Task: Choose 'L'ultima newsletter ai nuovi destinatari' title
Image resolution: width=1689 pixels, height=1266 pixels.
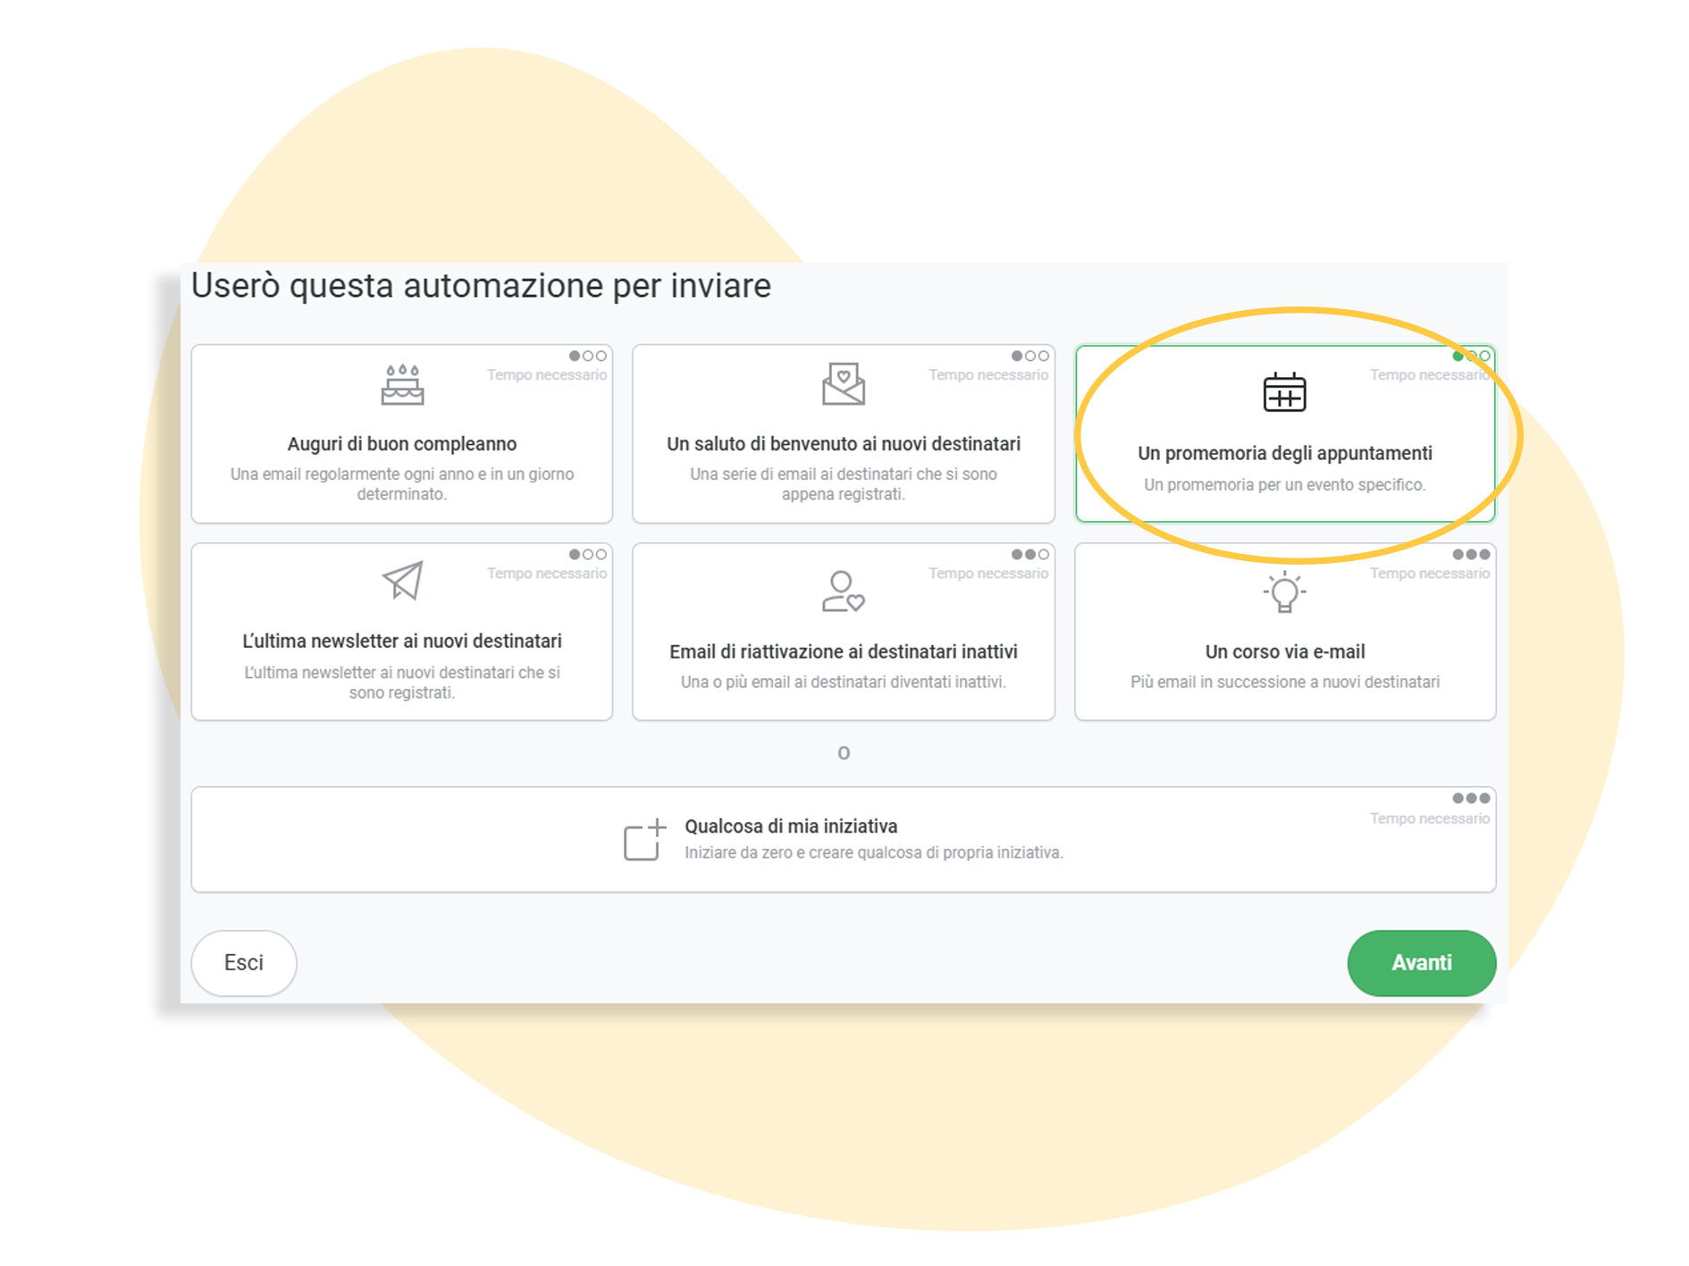Action: (x=402, y=641)
